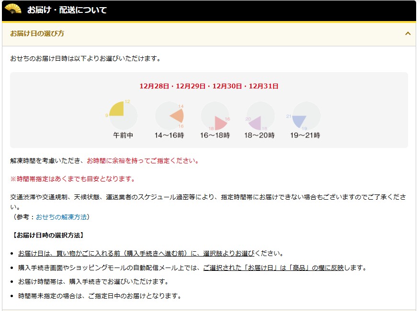Screen dimensions: 420x311
Task: Click the 【お届け日時の選択方法】 heading
Action: pos(48,235)
